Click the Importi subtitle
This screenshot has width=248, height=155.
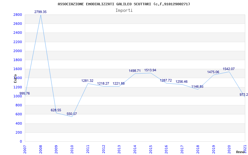(x=124, y=10)
